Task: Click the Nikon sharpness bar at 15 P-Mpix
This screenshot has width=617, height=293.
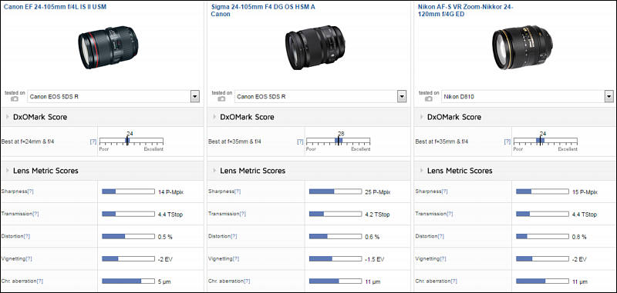Action: (543, 191)
